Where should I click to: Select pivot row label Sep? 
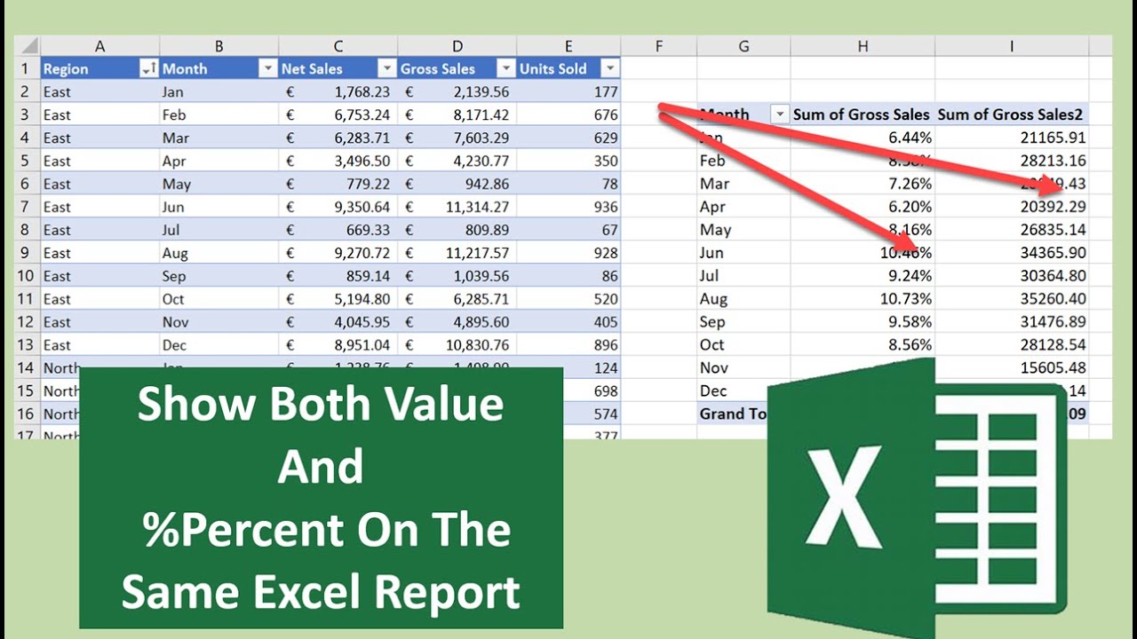tap(743, 322)
